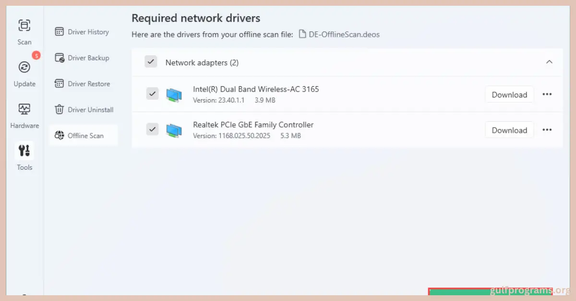
Task: Open the Scan section icon
Action: (x=24, y=25)
